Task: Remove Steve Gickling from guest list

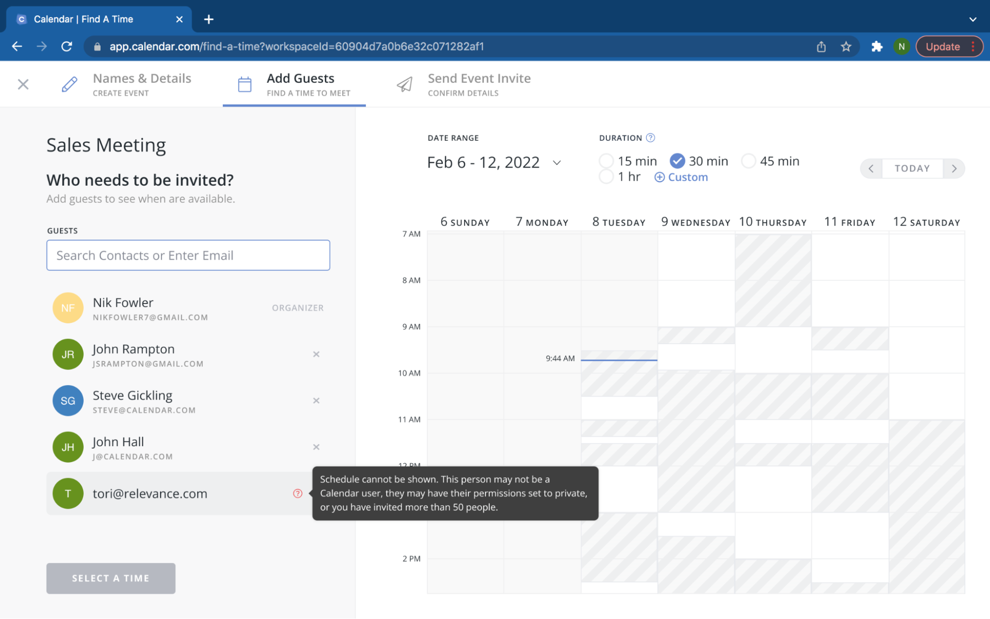Action: (316, 400)
